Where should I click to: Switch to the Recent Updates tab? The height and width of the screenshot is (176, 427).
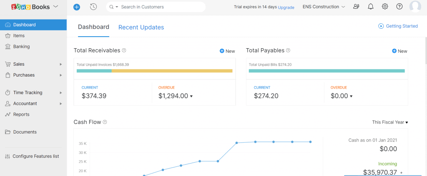point(141,27)
